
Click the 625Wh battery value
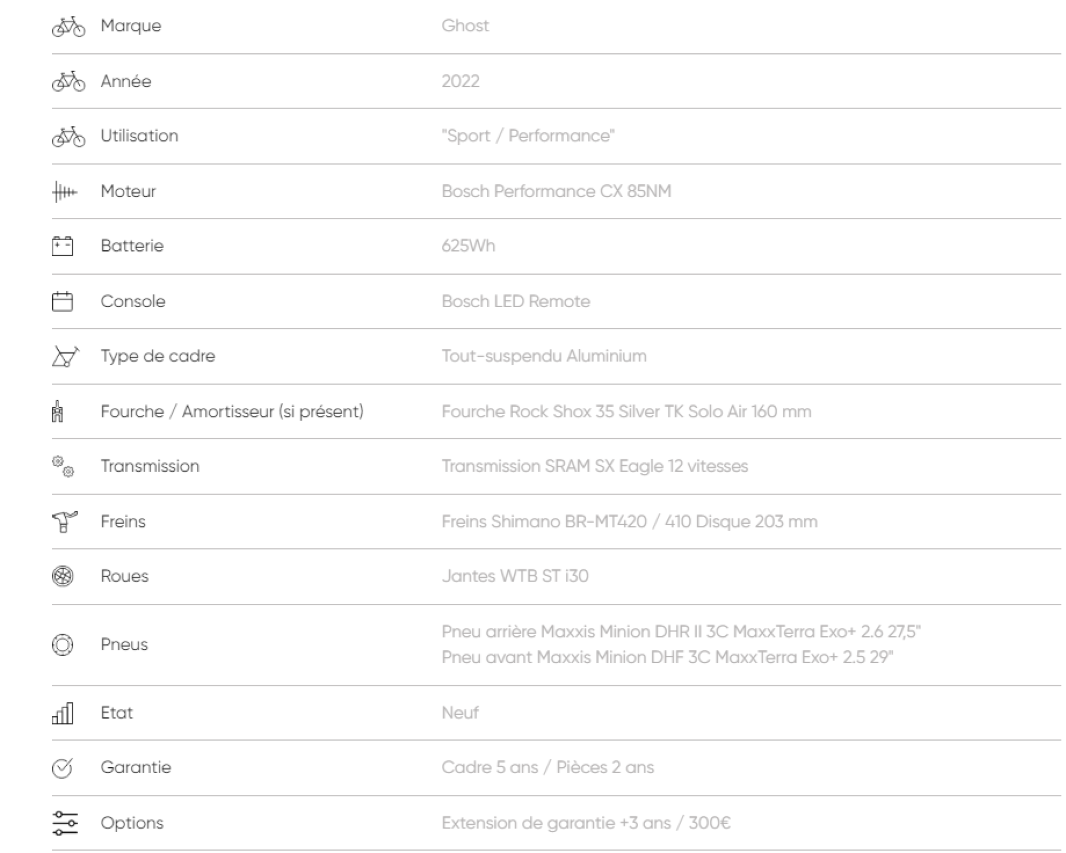point(468,246)
